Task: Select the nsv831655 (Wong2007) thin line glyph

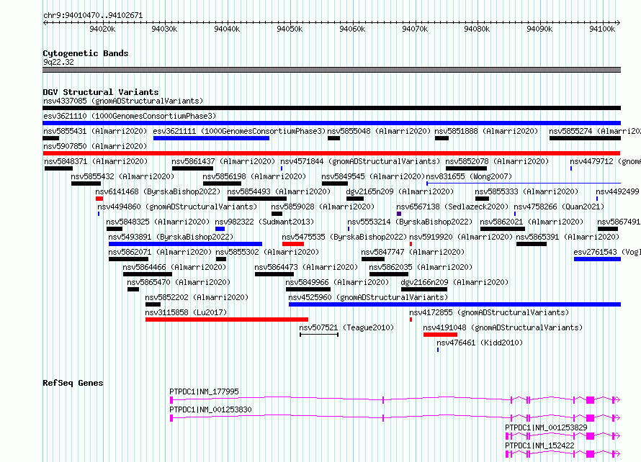Action: [524, 184]
